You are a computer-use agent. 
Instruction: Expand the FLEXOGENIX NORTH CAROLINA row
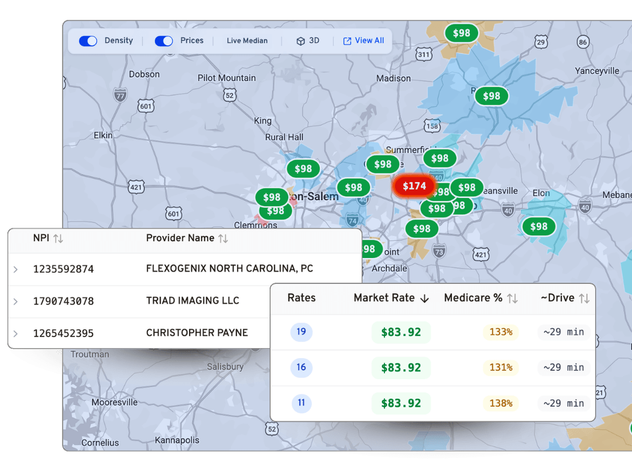pos(16,269)
